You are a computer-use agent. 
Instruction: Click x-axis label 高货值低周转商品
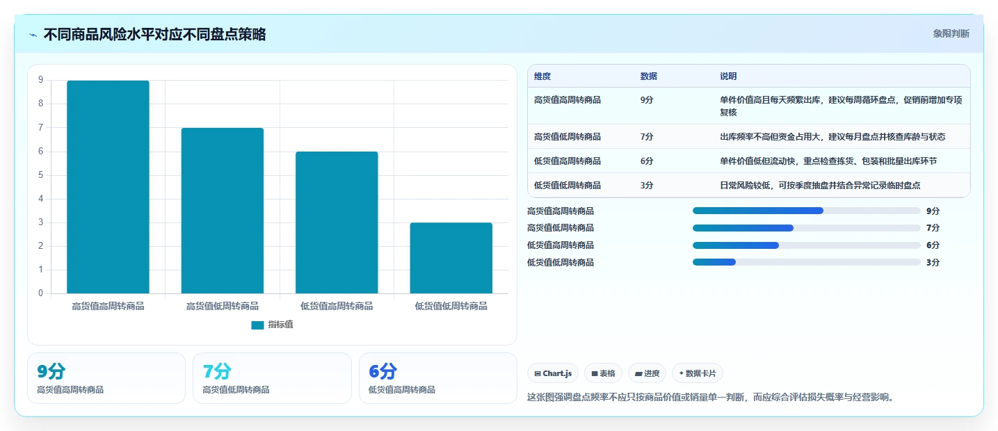click(223, 306)
